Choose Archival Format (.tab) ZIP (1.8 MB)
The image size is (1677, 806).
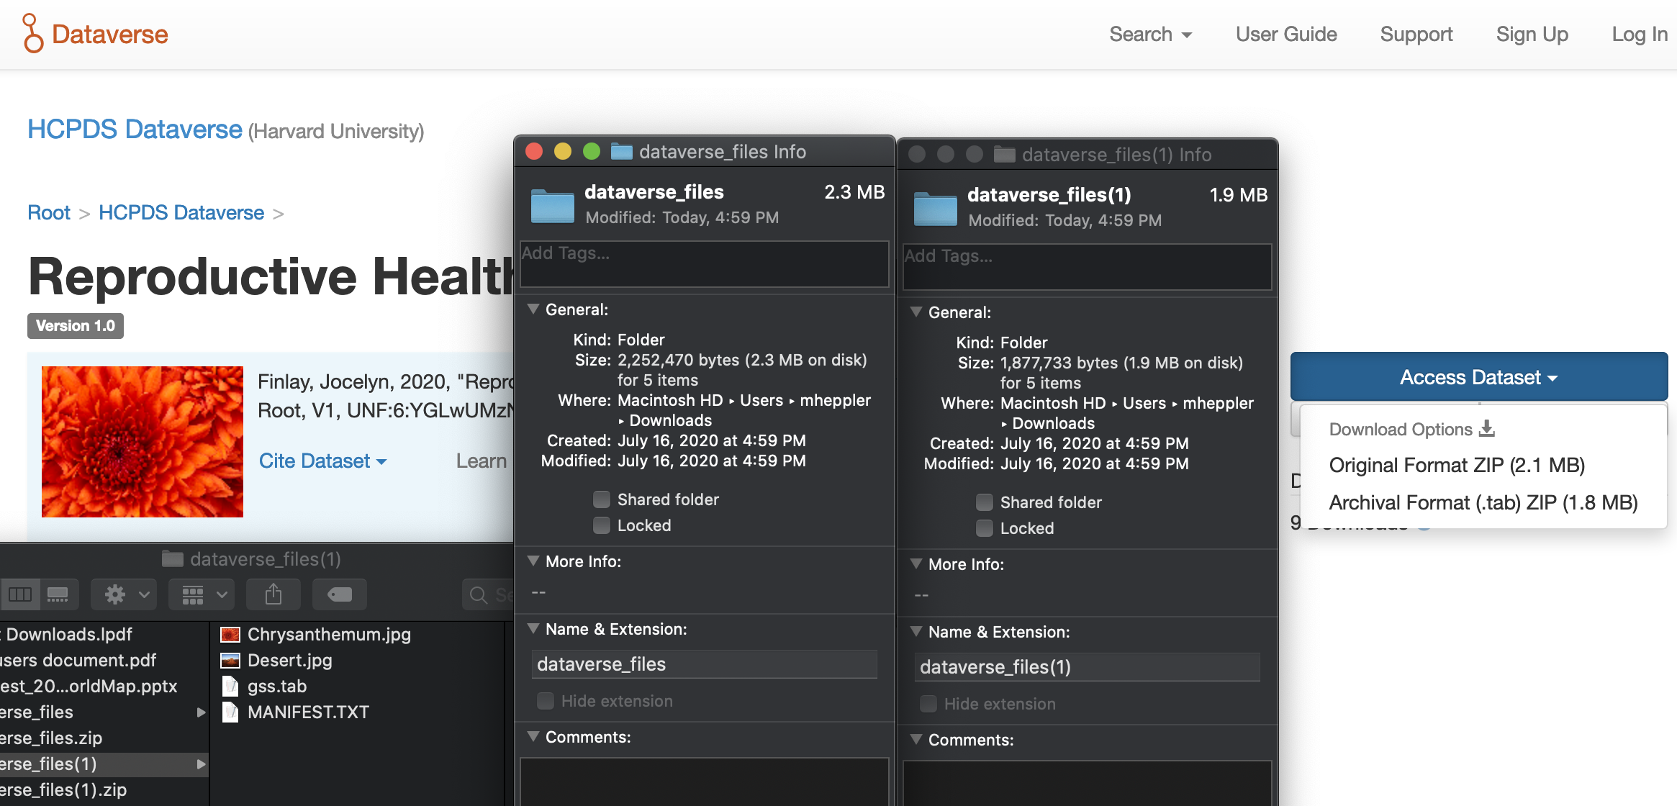[x=1483, y=502]
